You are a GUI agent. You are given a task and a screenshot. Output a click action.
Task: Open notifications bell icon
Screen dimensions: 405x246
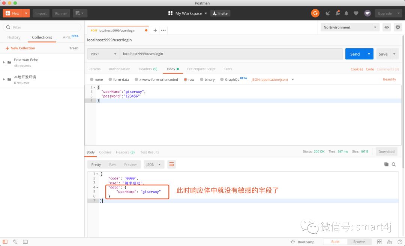click(x=346, y=13)
